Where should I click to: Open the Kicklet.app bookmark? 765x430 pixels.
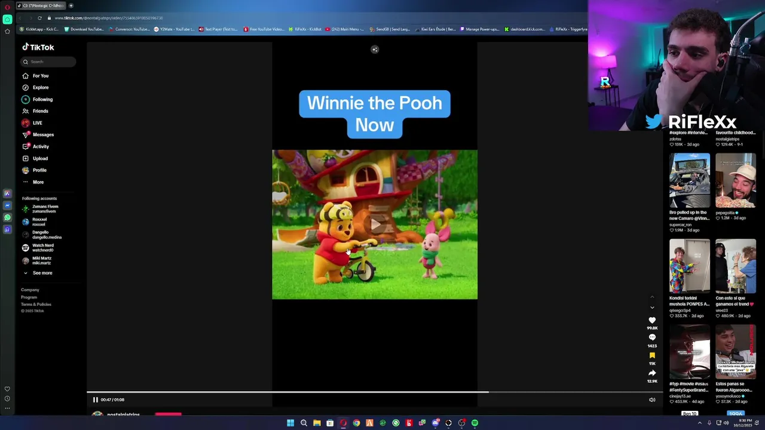[39, 29]
